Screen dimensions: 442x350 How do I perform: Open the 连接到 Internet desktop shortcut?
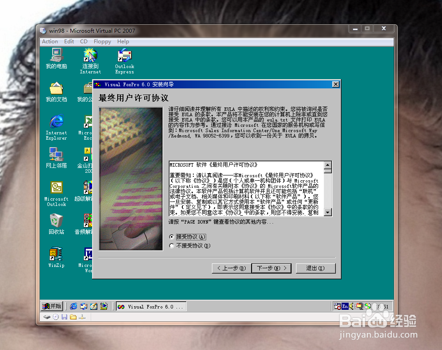point(91,61)
